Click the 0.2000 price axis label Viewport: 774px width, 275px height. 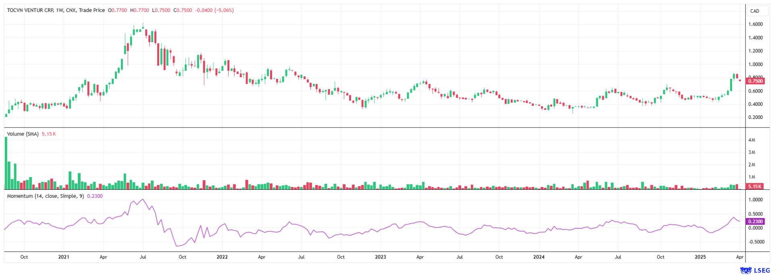[755, 117]
